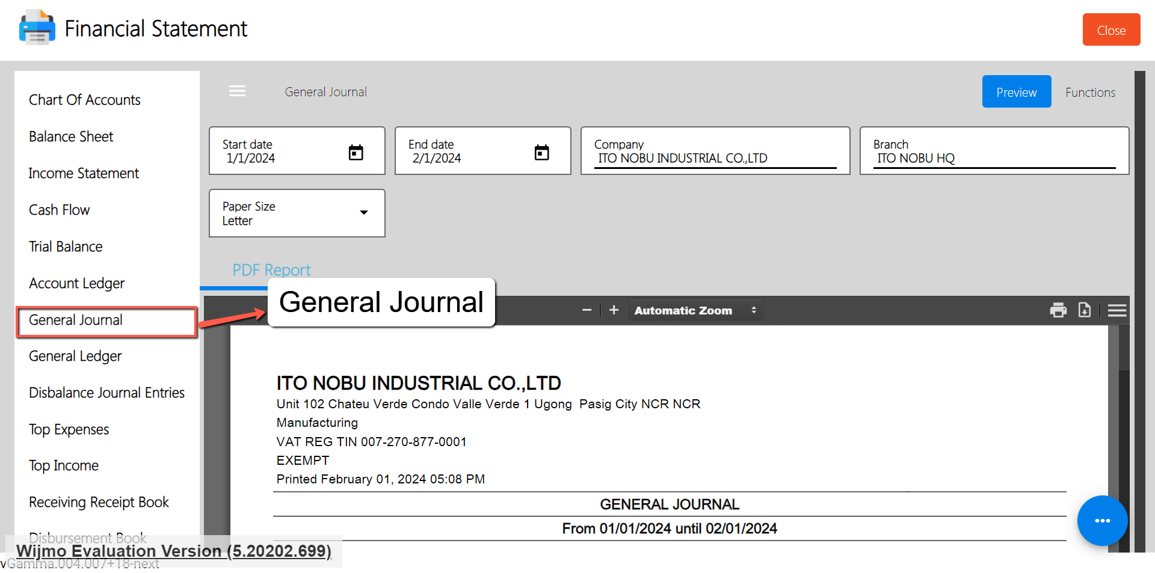Select the Company field ITO NOBU INDUSTRIAL
1155x573 pixels.
tap(715, 158)
